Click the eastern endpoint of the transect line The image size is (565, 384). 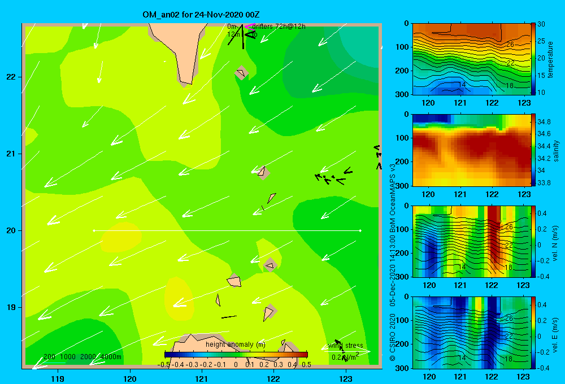pyautogui.click(x=360, y=230)
